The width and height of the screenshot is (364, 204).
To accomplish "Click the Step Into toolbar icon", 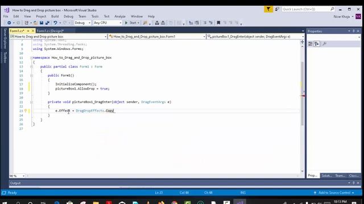I will point(157,23).
